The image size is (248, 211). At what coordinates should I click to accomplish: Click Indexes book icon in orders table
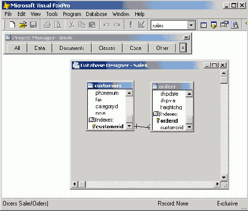coord(156,114)
